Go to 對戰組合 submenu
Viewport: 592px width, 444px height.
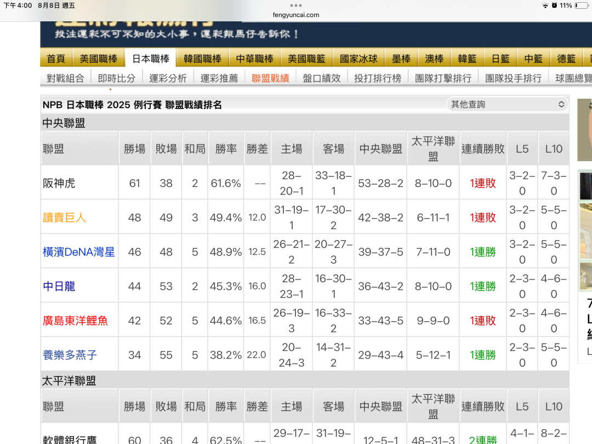[65, 78]
